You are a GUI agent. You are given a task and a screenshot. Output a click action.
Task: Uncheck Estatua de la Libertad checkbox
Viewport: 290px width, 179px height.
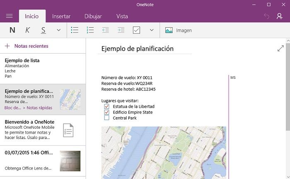point(107,106)
